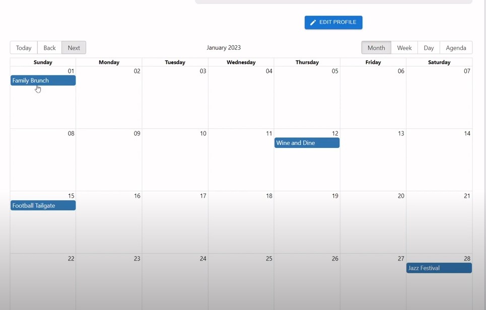This screenshot has height=310, width=486.
Task: Click the January 2023 title label
Action: (224, 47)
